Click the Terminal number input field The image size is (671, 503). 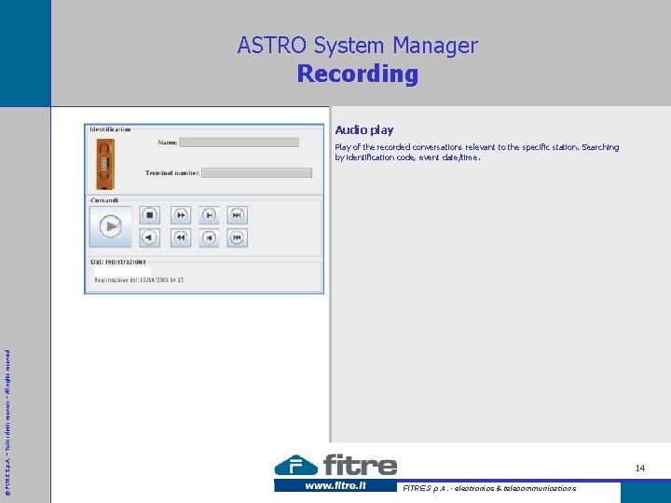(257, 173)
